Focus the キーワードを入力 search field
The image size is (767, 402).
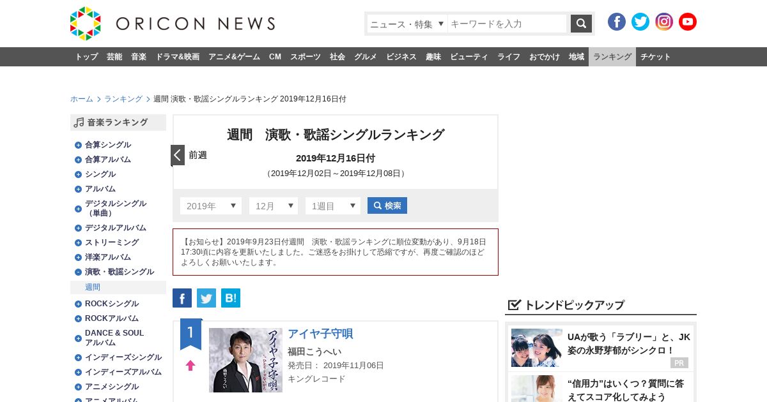point(507,24)
